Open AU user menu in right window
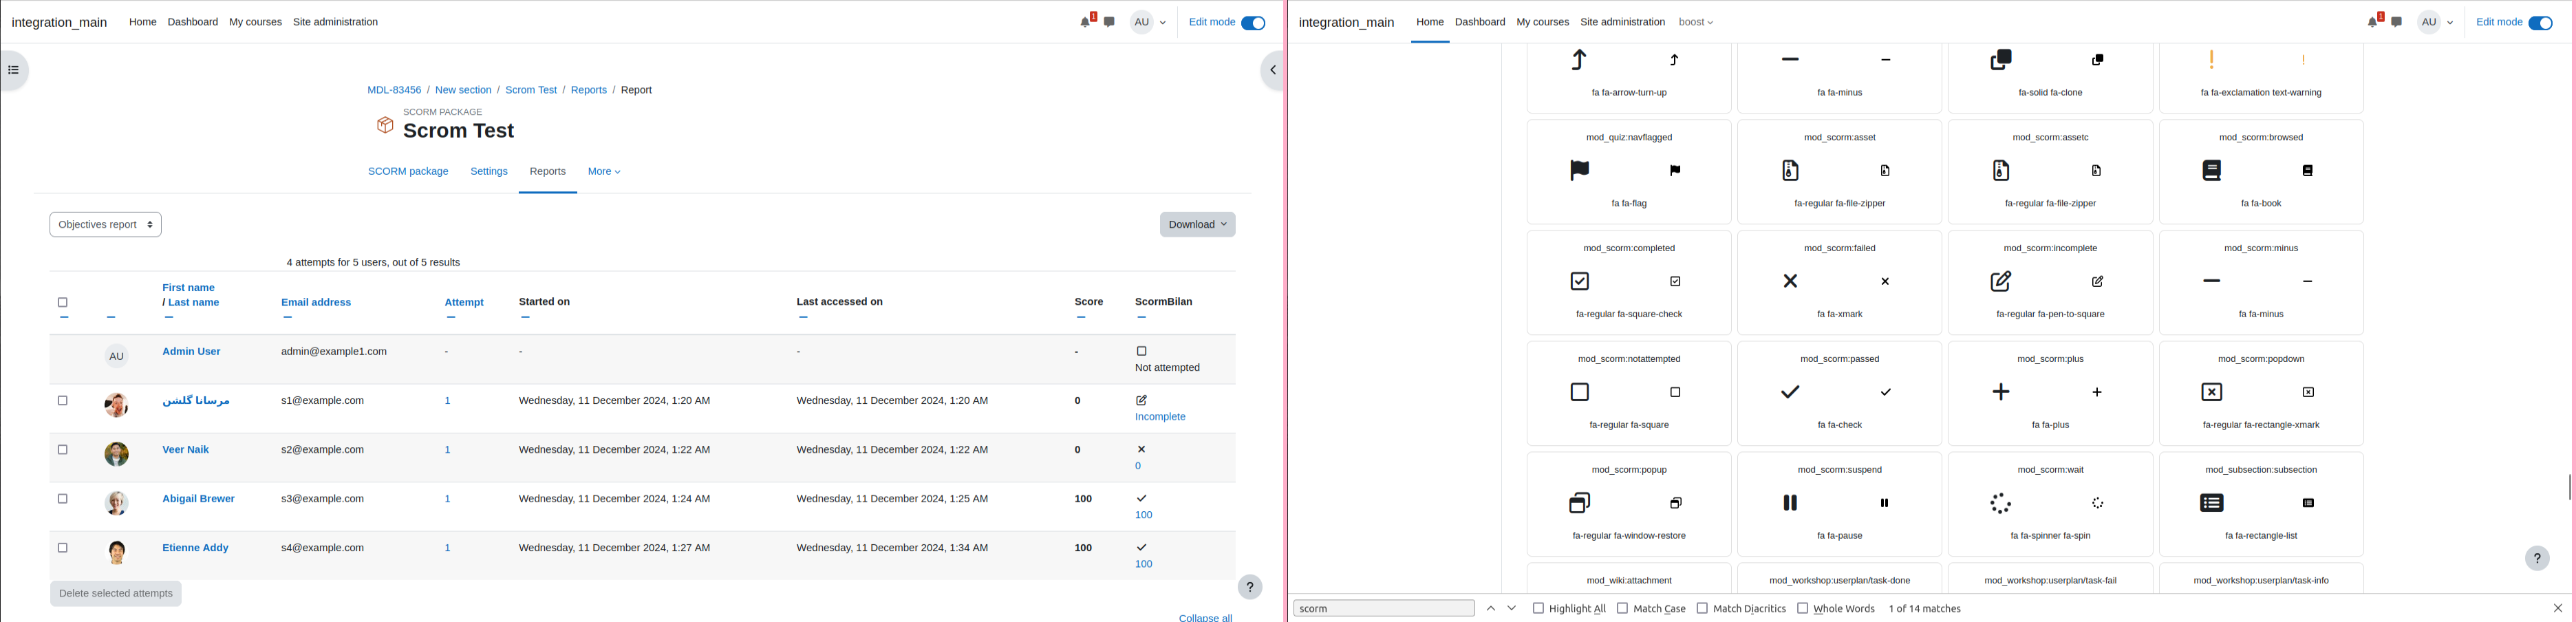The image size is (2576, 622). coord(2436,22)
